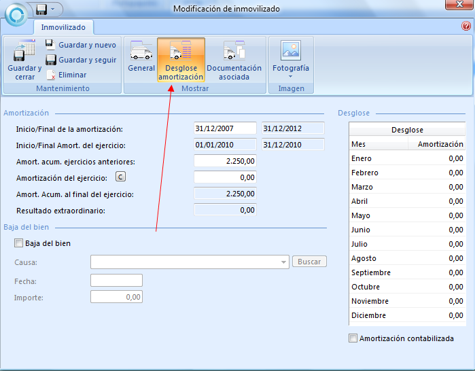475x371 pixels.
Task: Click Guardar y nuevo in the ribbon
Action: click(80, 45)
